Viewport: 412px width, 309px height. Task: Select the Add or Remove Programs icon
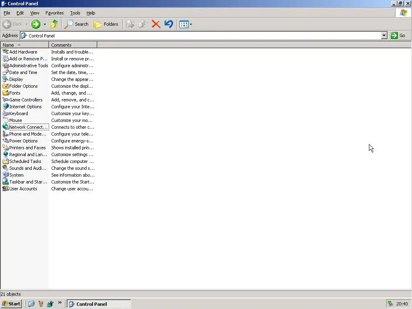tap(6, 59)
